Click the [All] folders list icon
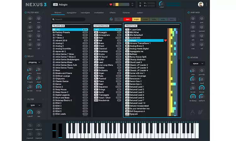Image resolution: width=236 pixels, height=141 pixels. (53, 30)
